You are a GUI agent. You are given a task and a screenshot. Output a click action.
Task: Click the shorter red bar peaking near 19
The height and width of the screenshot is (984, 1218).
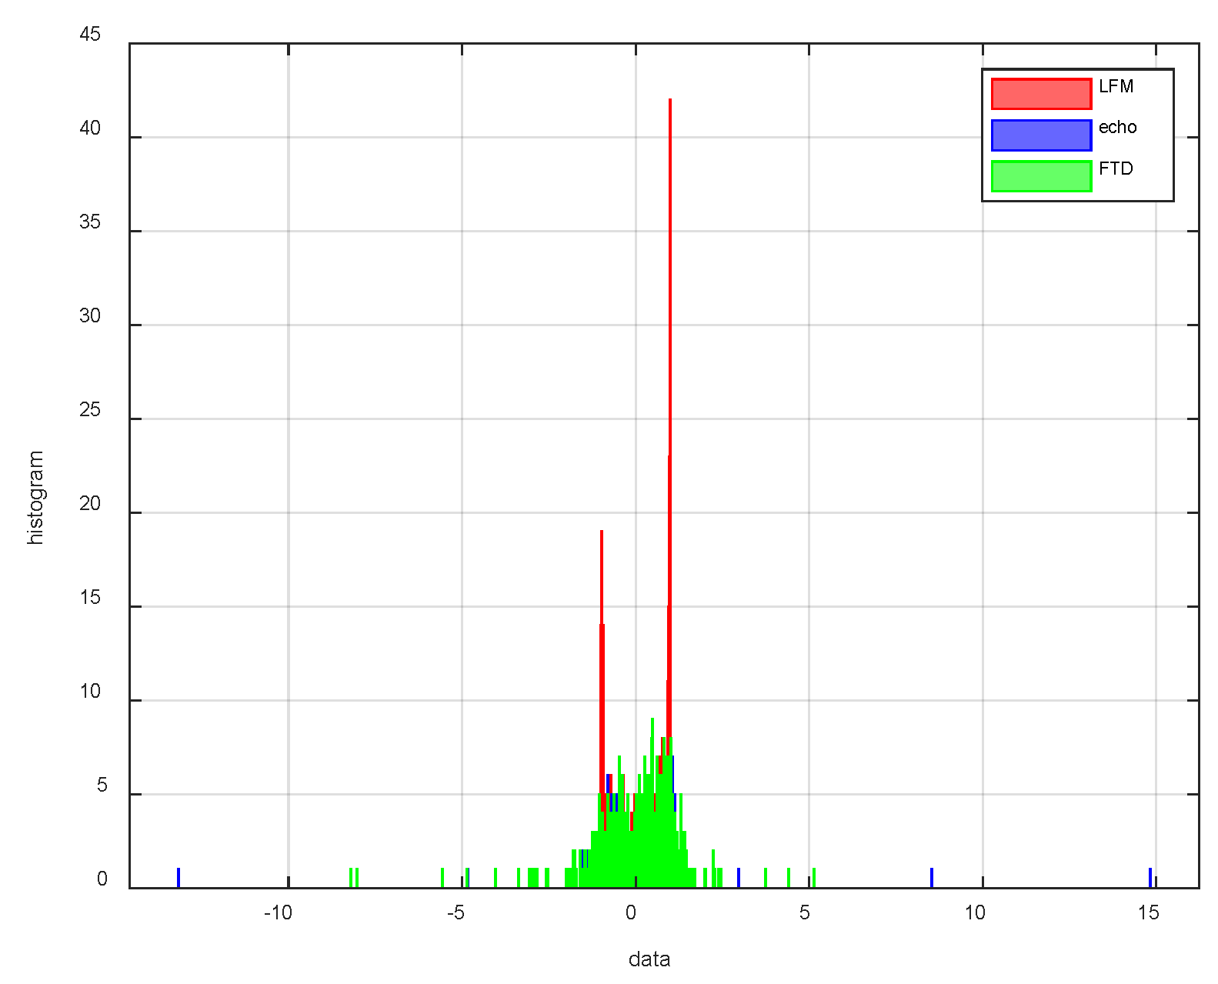point(602,585)
